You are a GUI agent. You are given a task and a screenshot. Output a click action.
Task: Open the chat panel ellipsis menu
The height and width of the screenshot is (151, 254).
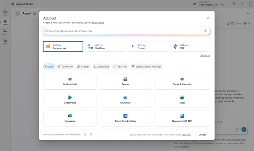240,23
